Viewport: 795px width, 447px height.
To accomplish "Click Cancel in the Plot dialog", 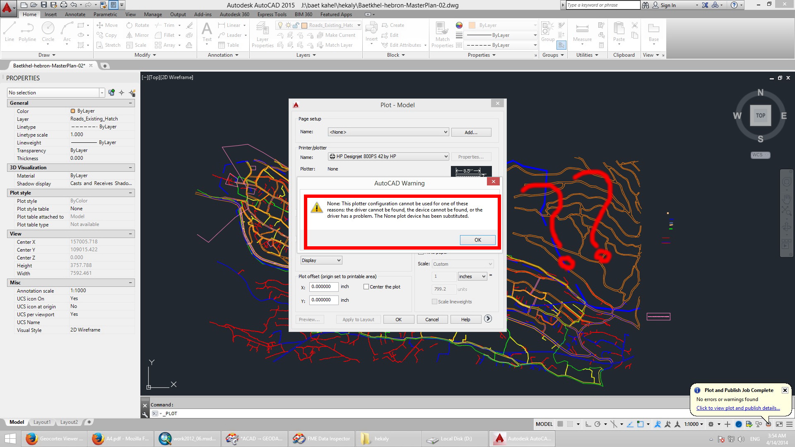I will (x=432, y=320).
